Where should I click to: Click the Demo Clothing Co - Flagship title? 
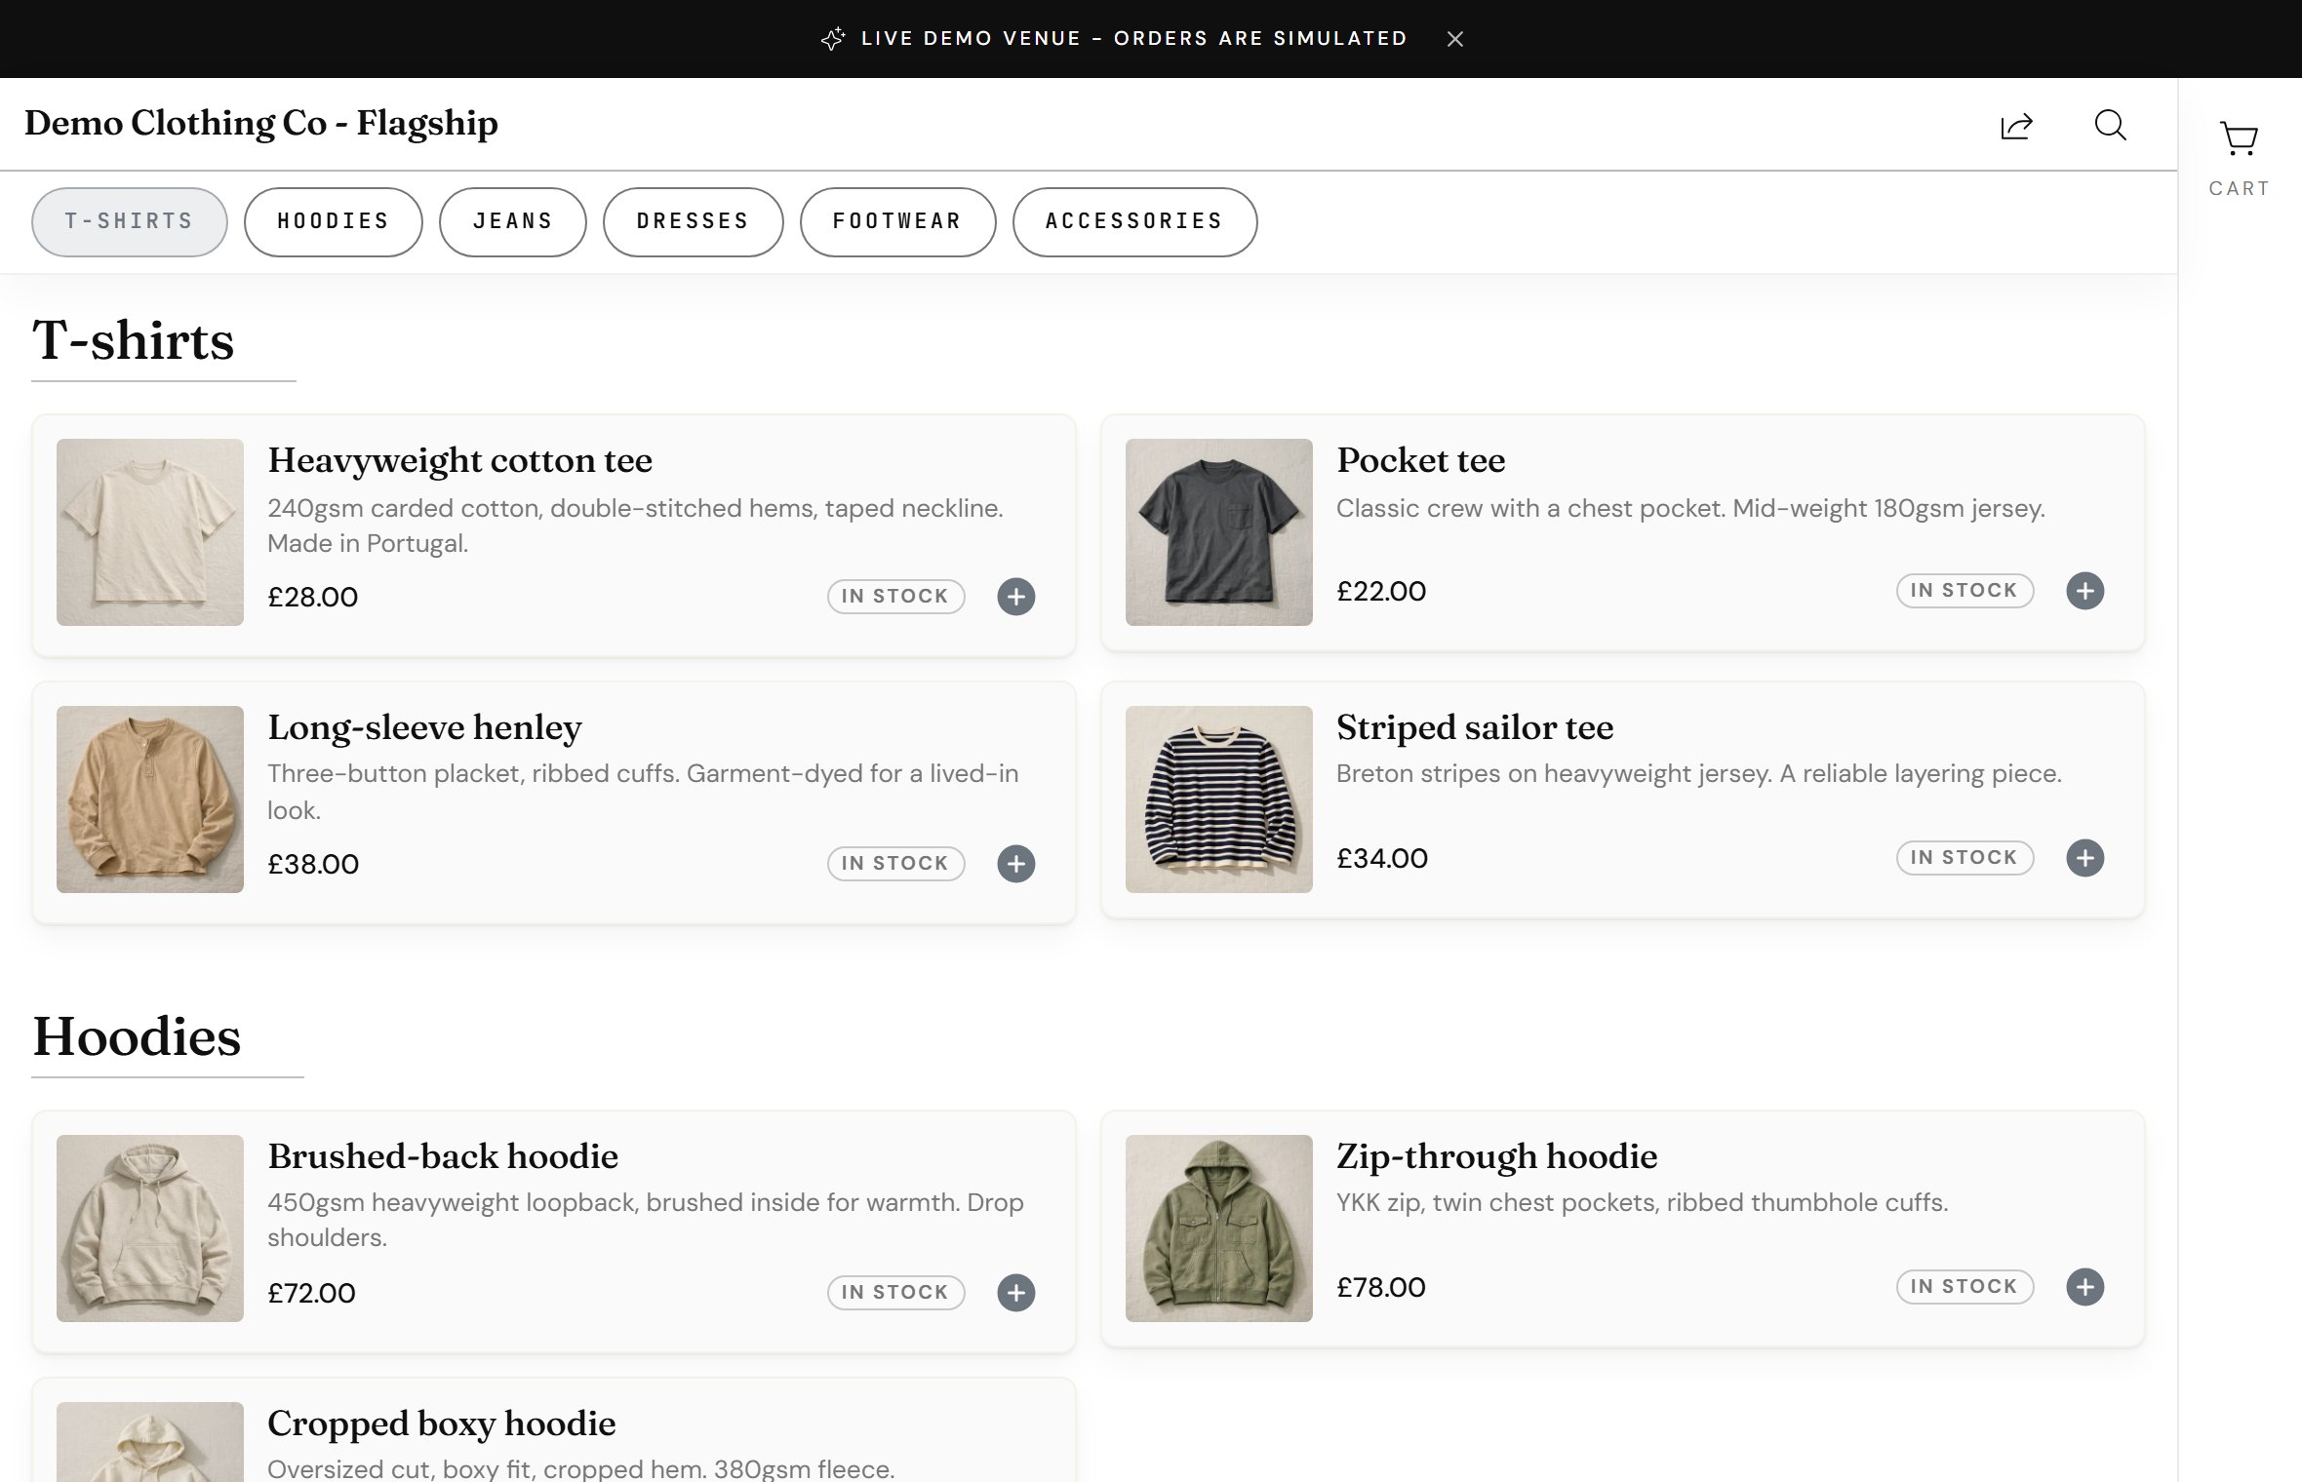click(261, 124)
